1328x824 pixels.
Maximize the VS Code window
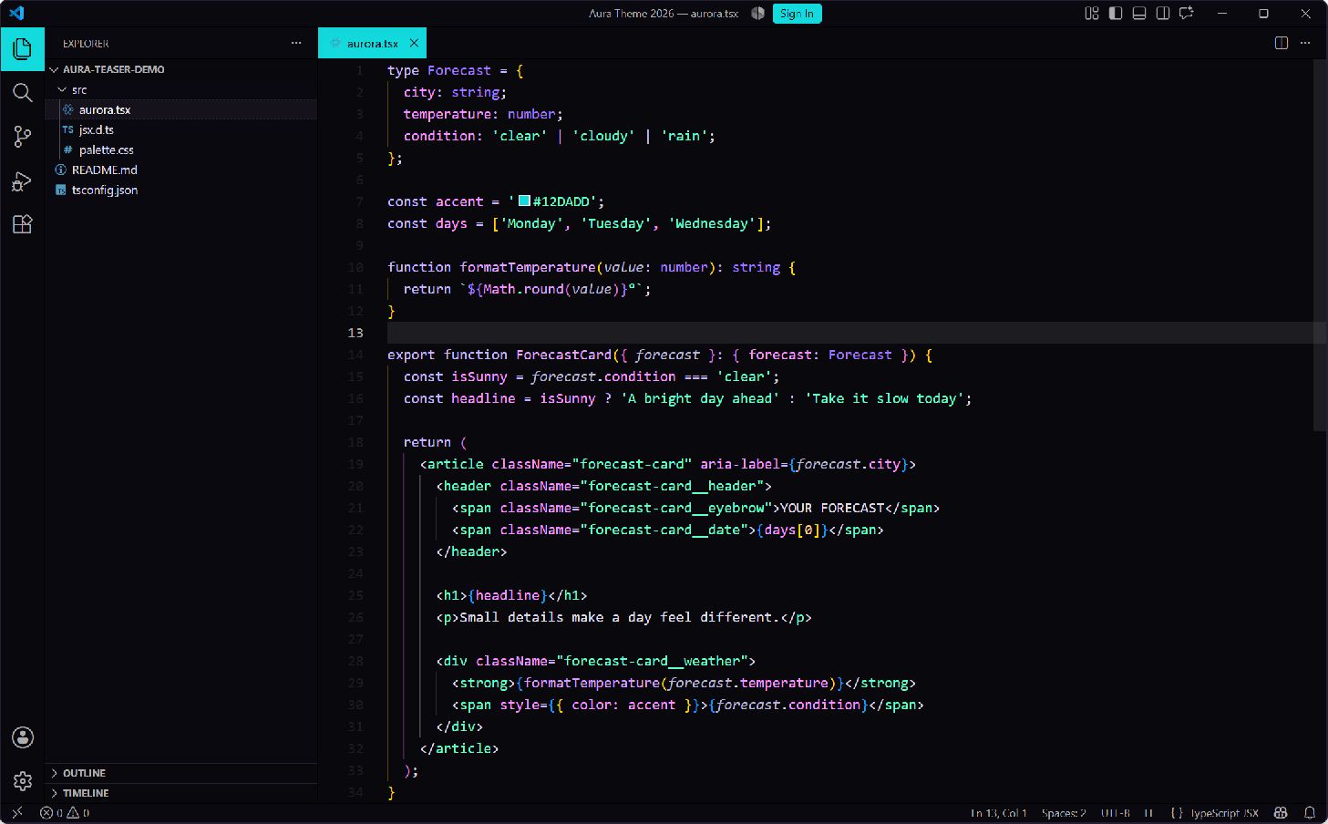point(1263,14)
